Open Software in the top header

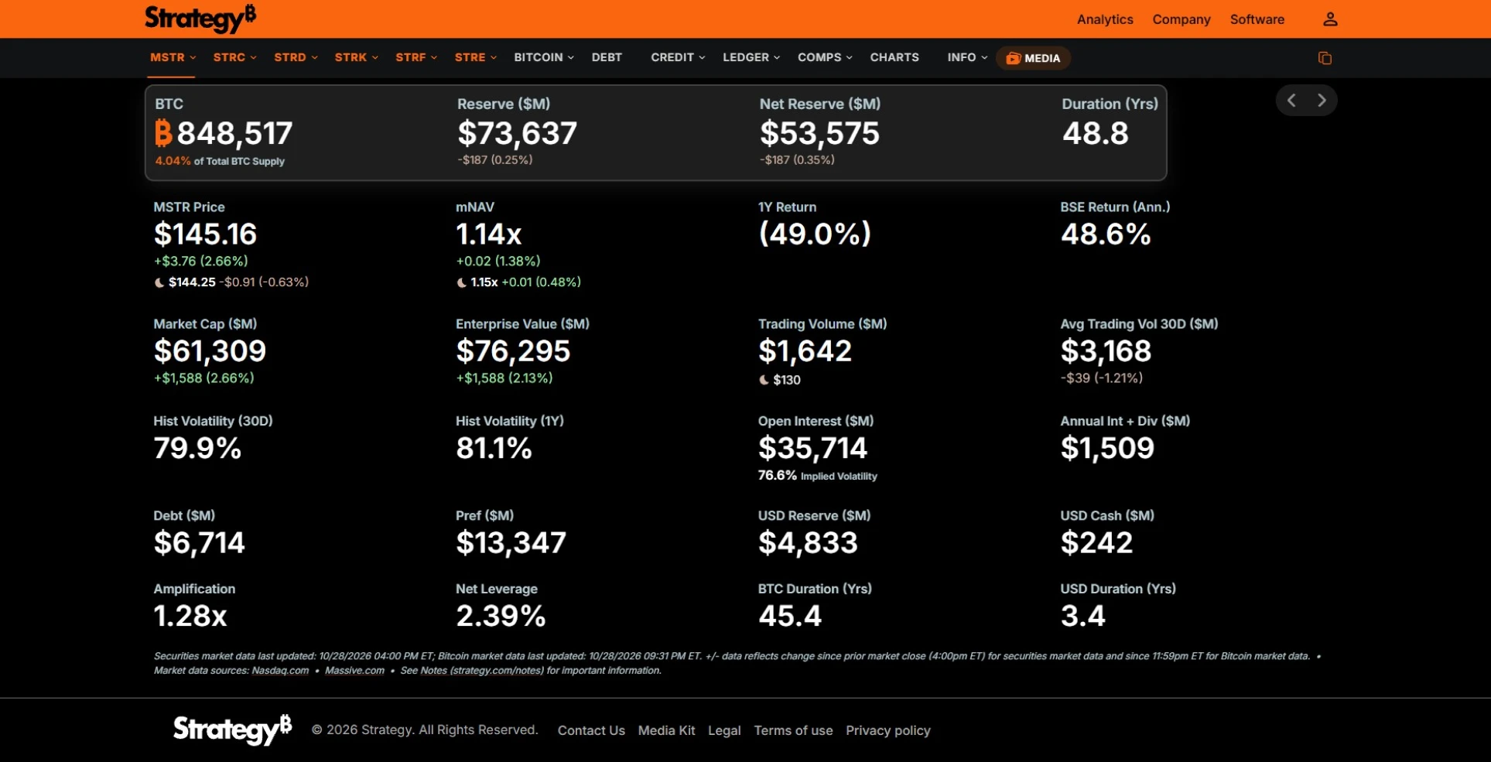pyautogui.click(x=1257, y=19)
